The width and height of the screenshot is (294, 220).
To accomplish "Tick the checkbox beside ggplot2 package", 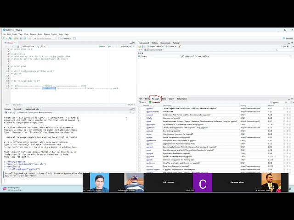I will [x=140, y=109].
